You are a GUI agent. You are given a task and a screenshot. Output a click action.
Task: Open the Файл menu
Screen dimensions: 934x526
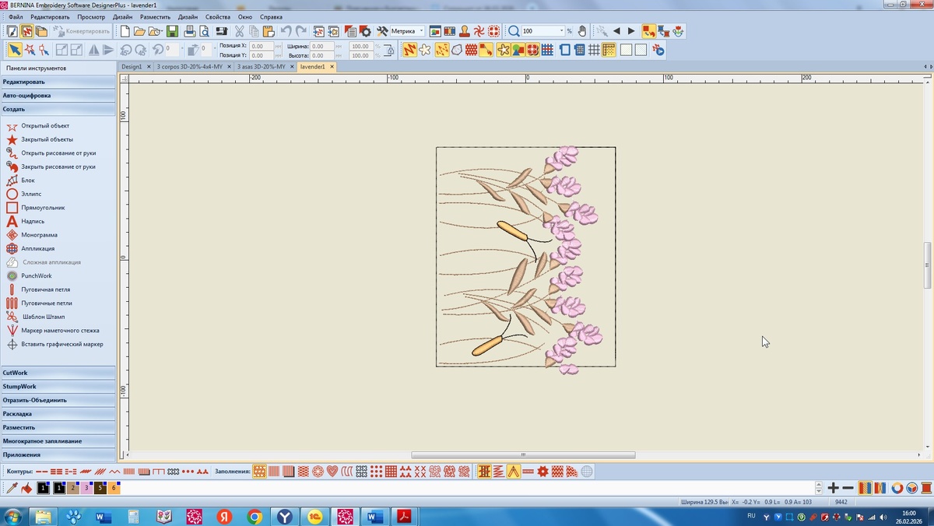(x=16, y=16)
